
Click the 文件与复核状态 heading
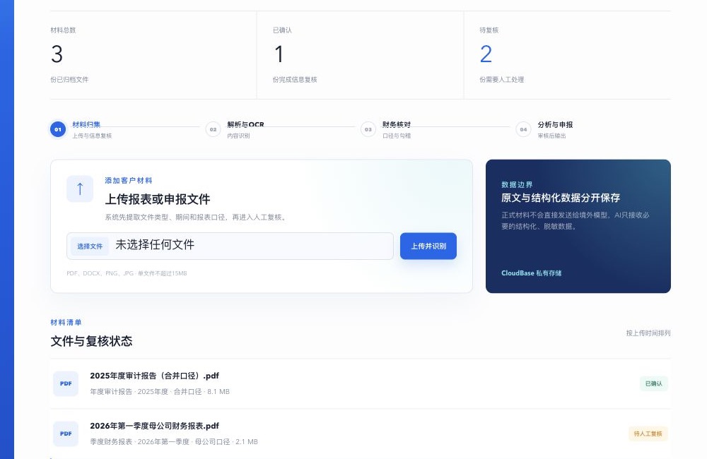[x=91, y=341]
